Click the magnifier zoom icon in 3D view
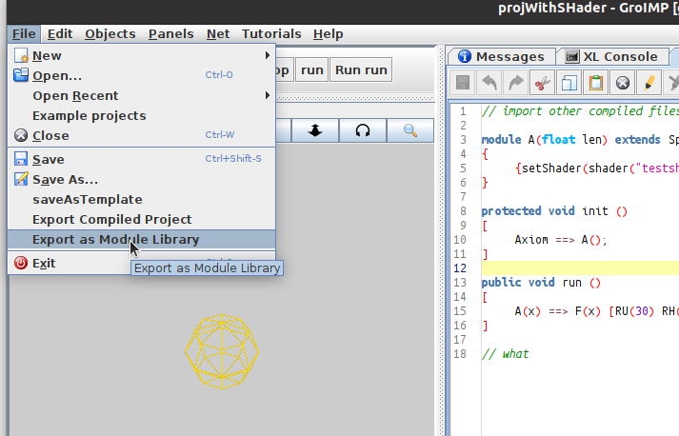The height and width of the screenshot is (436, 679). point(410,130)
